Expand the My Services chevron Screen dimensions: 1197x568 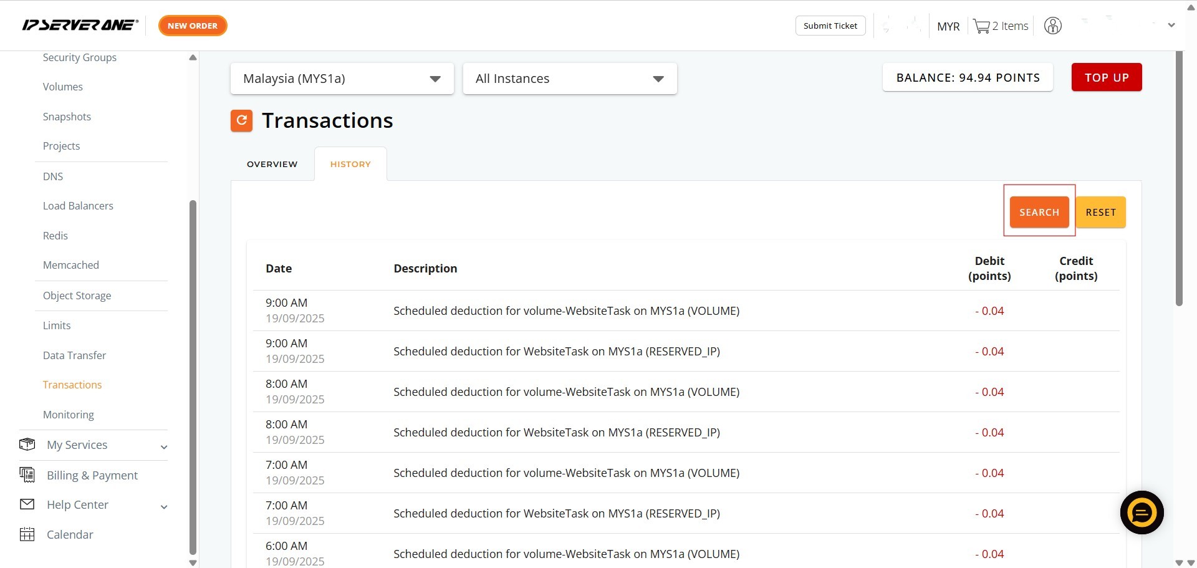(x=164, y=446)
